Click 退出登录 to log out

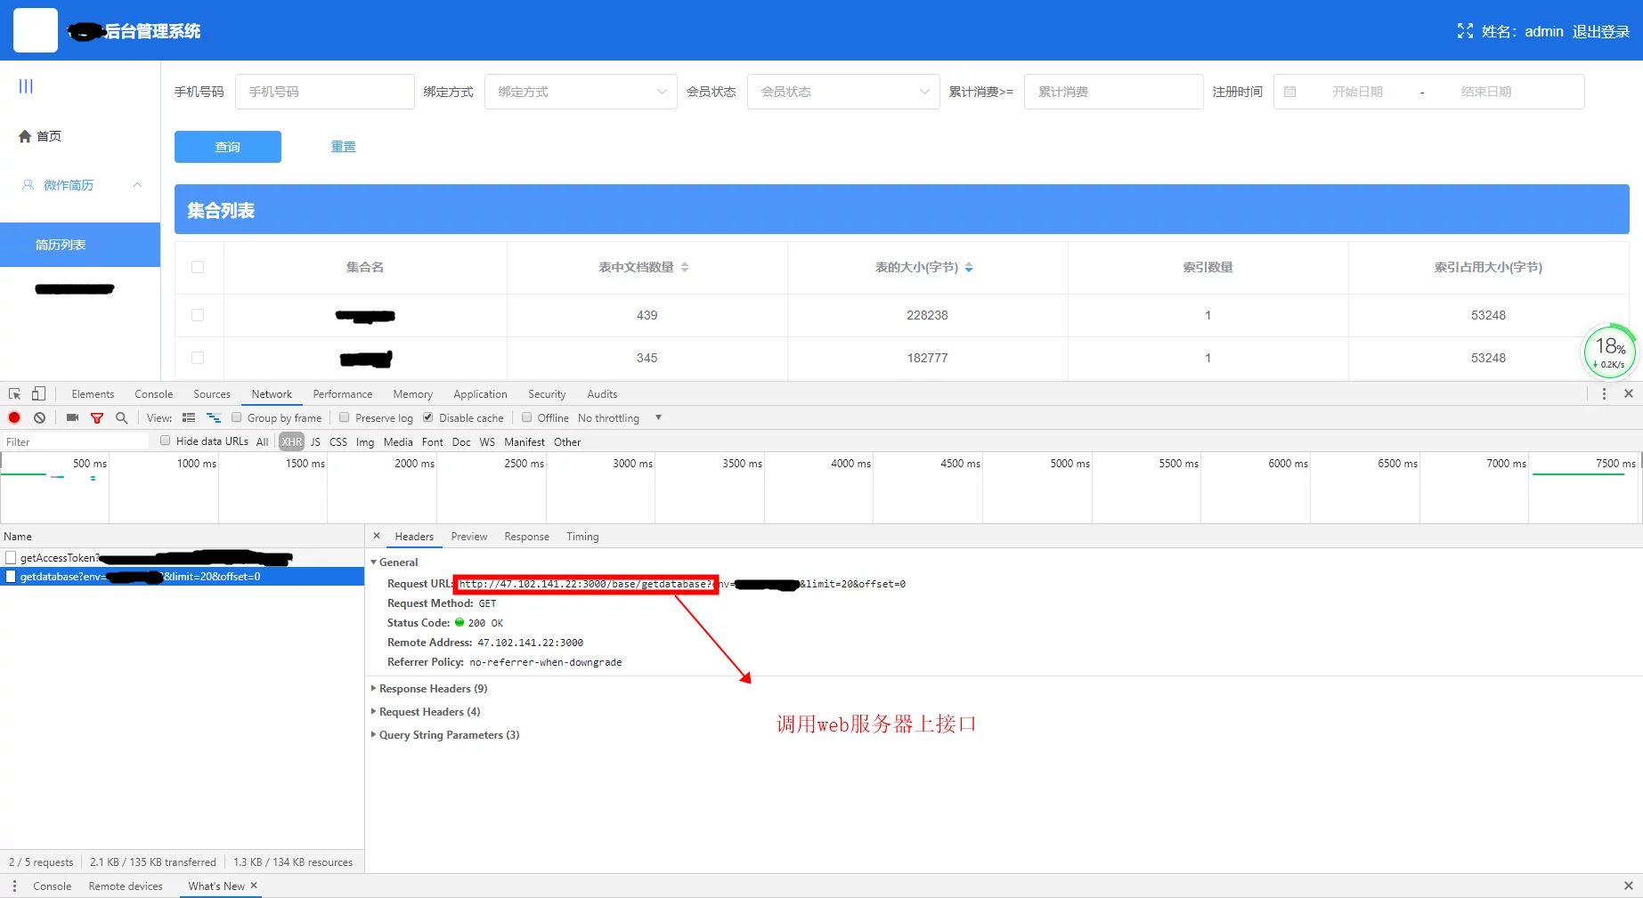[1600, 31]
